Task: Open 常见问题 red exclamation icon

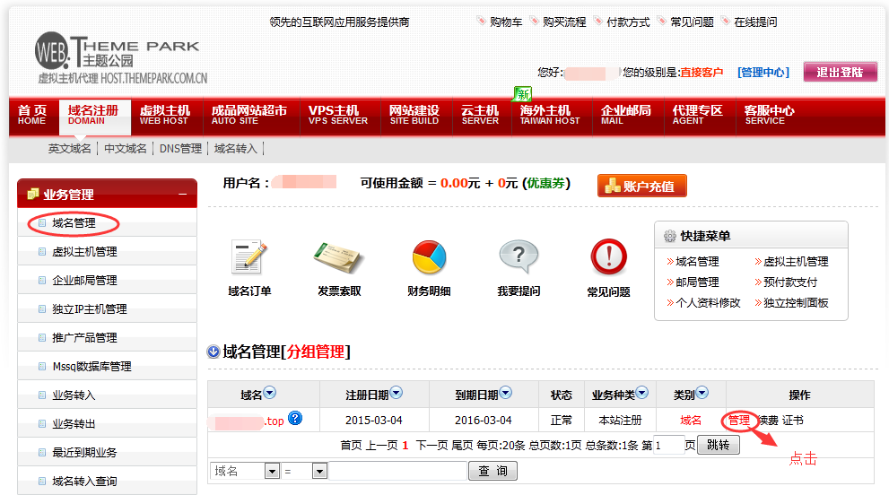Action: tap(608, 257)
